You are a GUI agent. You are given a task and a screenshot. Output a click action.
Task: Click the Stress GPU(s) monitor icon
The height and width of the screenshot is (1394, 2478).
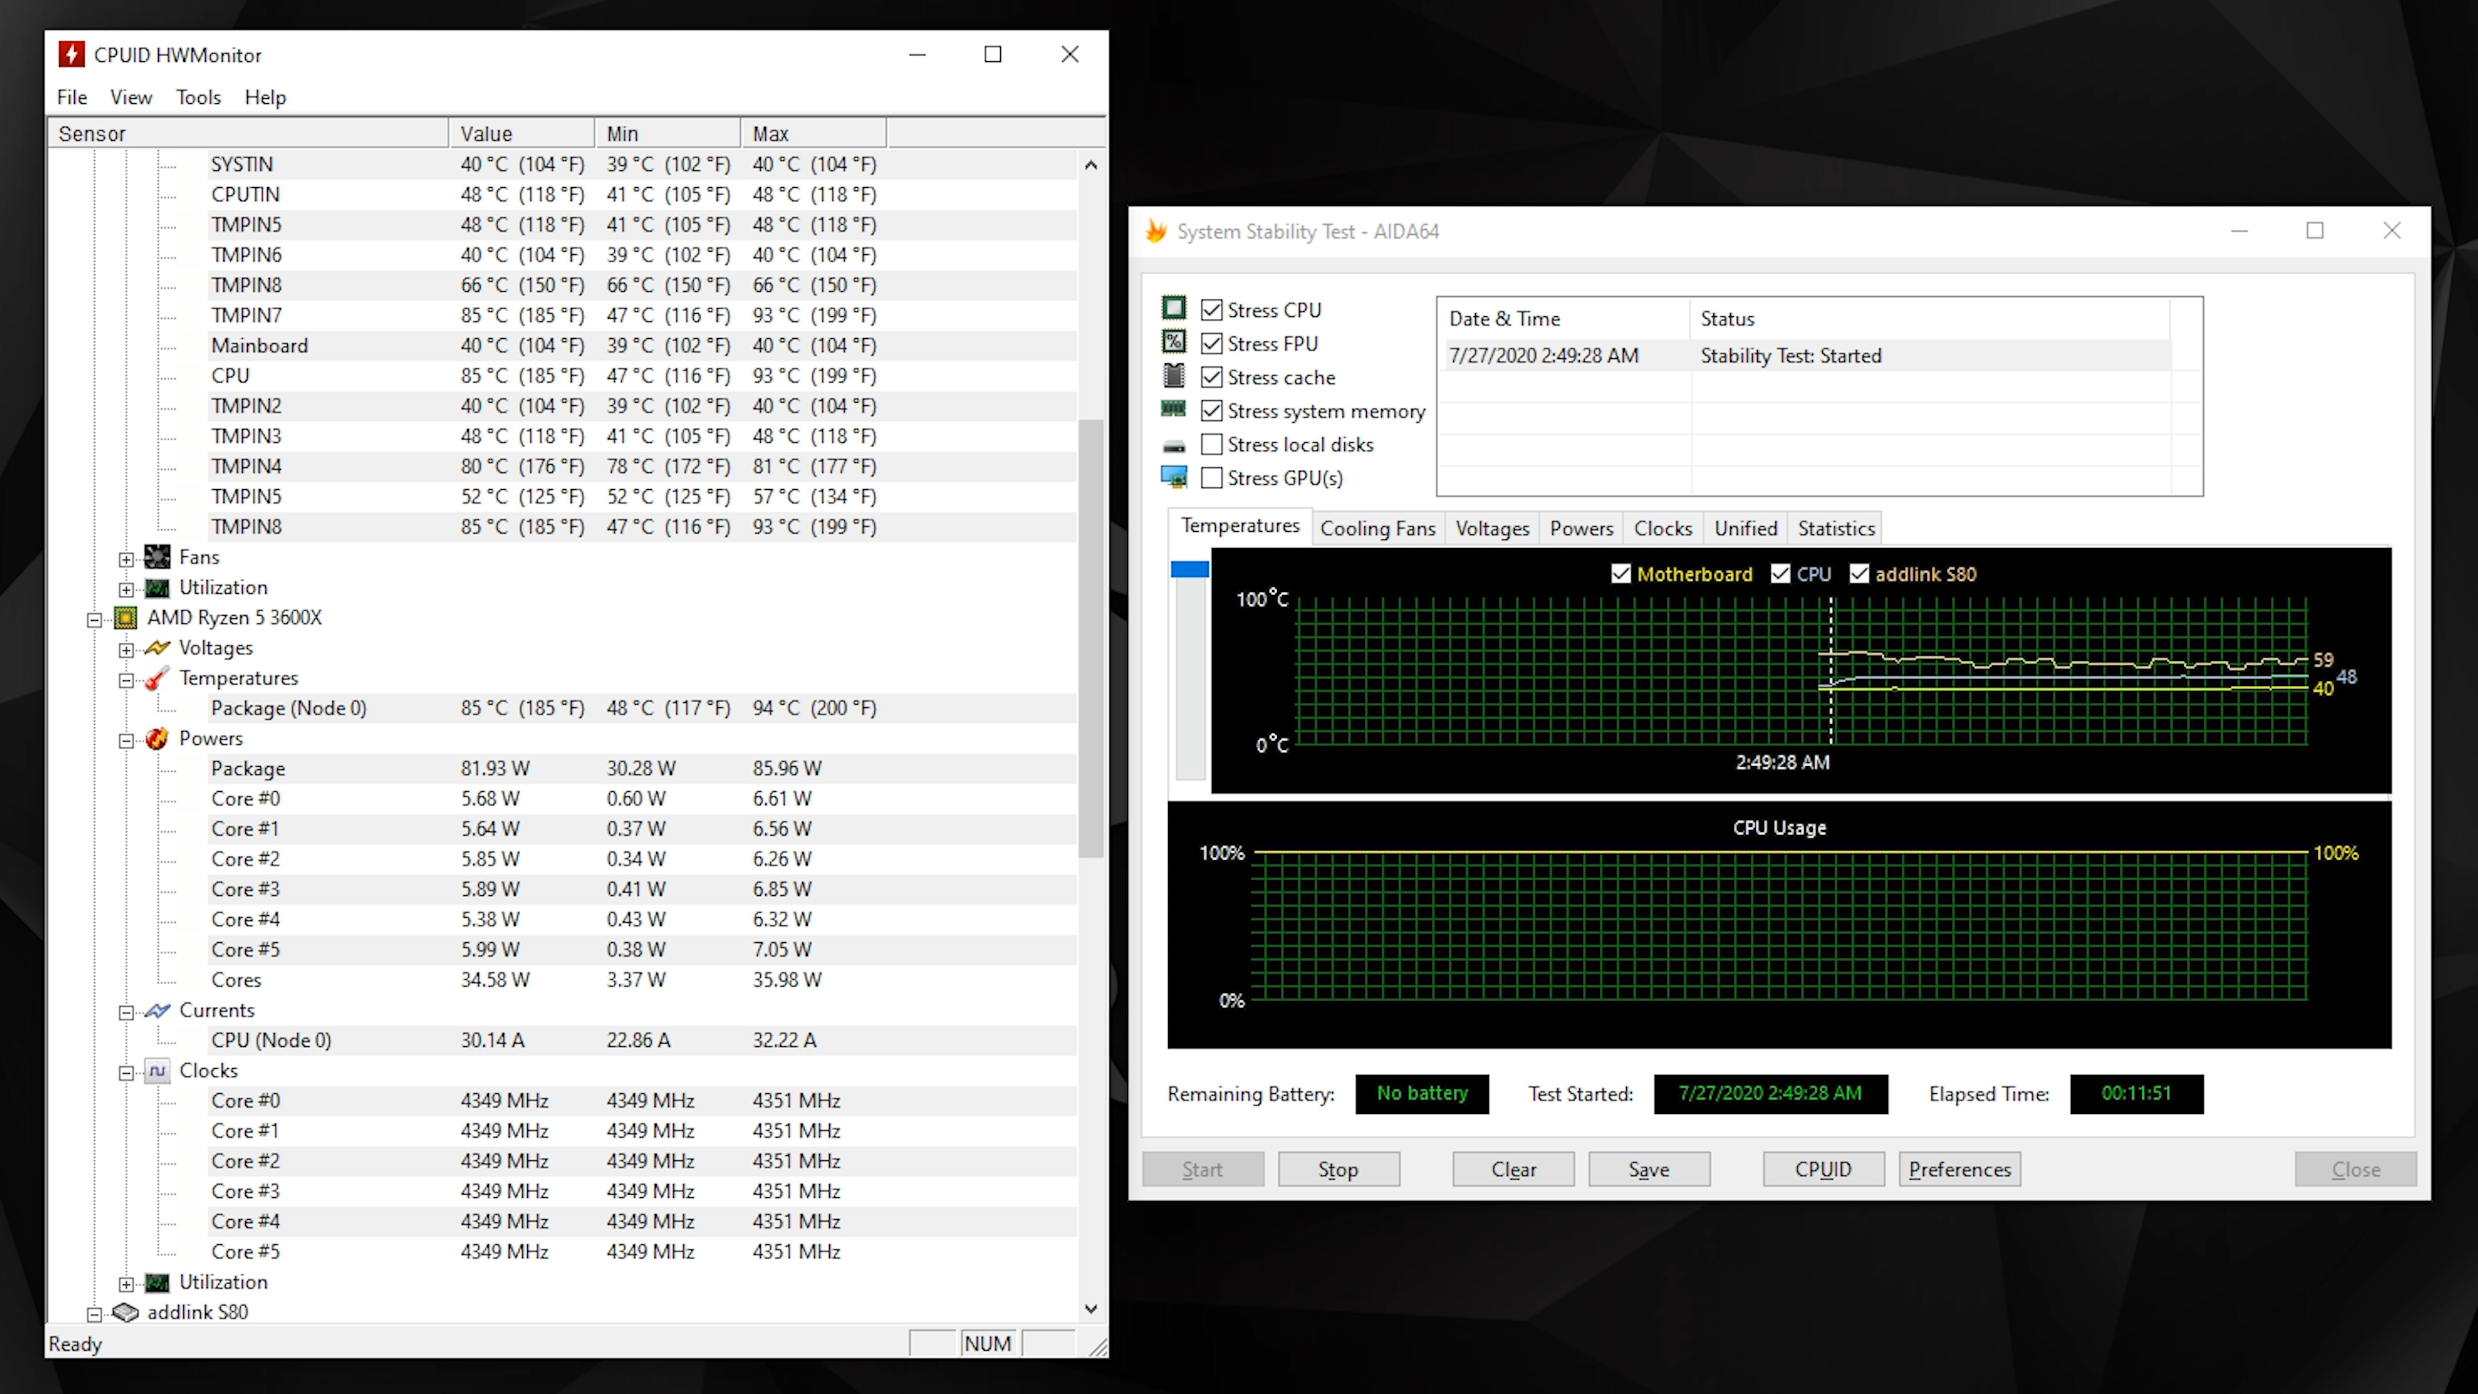click(1174, 477)
